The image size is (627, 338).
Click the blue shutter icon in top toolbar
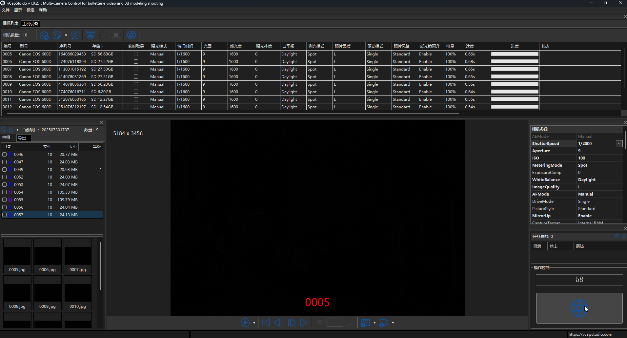pos(131,35)
